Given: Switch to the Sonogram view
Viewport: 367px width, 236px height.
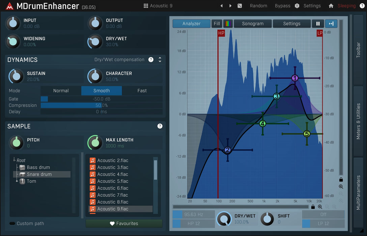Looking at the screenshot, I should pos(253,24).
